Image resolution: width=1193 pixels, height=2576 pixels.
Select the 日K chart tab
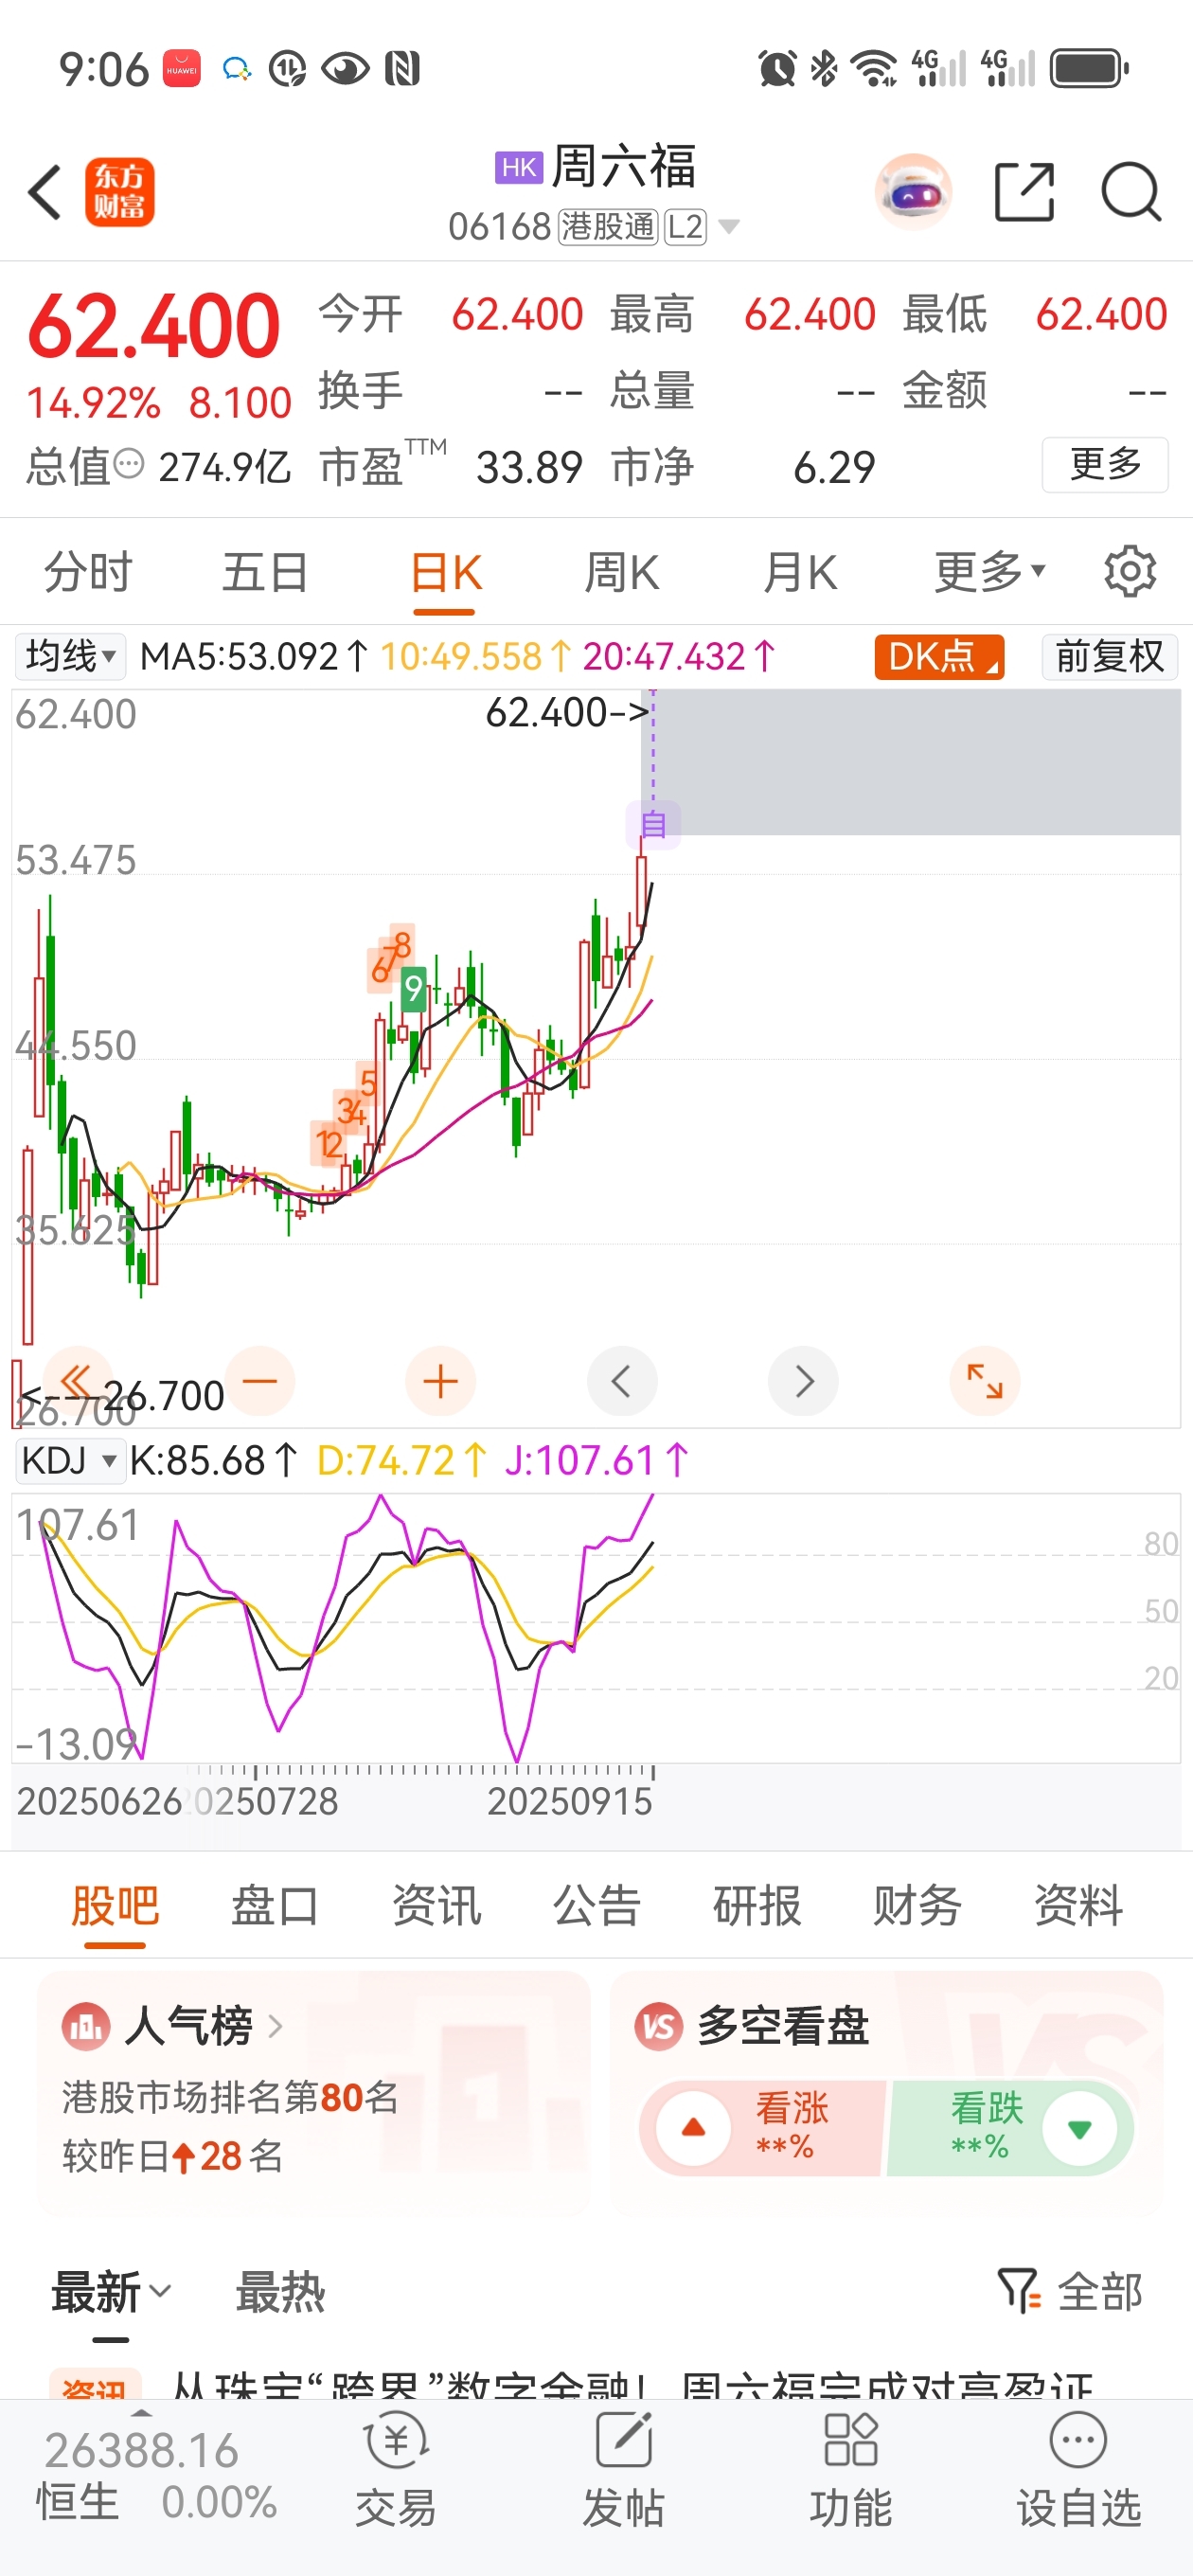pyautogui.click(x=445, y=573)
